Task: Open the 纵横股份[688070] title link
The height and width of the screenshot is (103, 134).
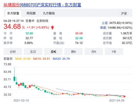Action: [42, 5]
